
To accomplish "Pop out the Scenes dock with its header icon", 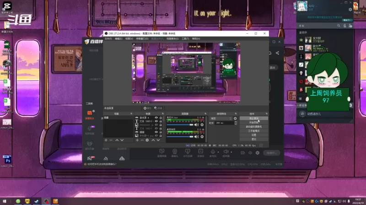I will tap(131, 113).
